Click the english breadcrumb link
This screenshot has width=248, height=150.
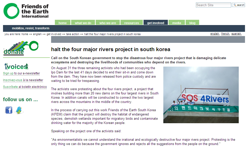point(37,34)
